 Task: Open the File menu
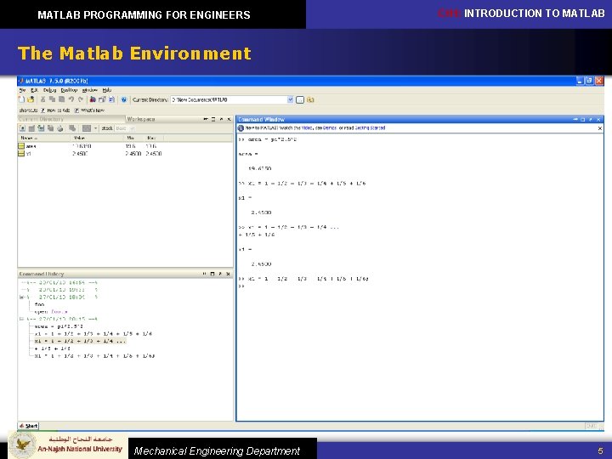click(22, 90)
